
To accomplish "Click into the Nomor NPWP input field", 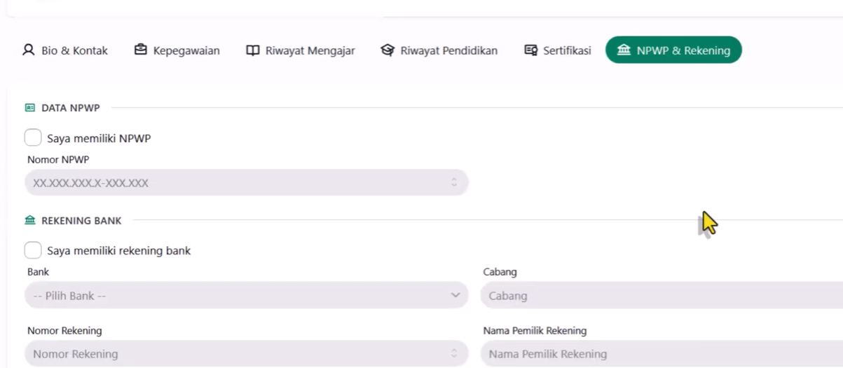I will 231,183.
